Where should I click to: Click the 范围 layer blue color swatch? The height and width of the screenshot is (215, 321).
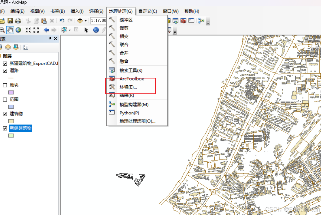coord(11,107)
